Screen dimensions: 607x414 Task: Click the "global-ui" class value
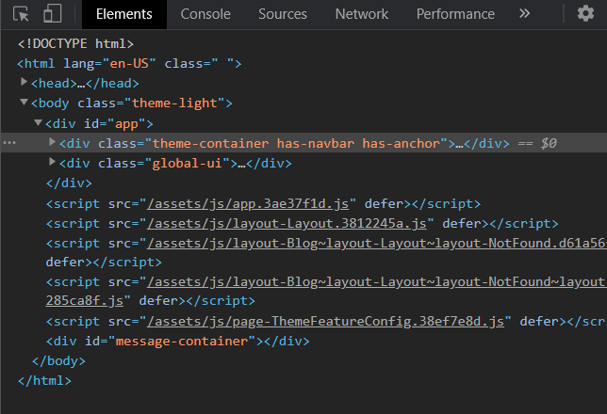point(187,163)
